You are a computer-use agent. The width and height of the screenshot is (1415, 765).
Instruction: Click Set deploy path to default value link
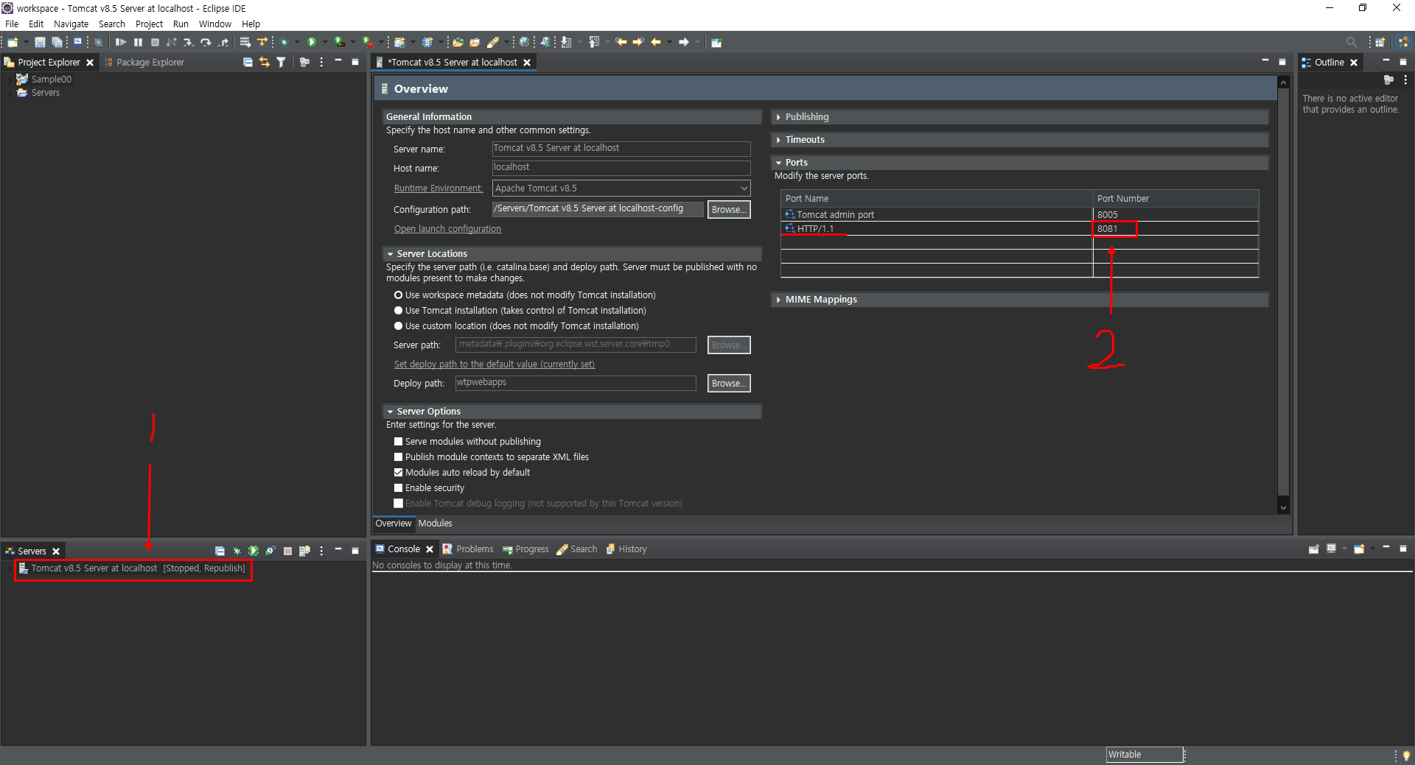(x=494, y=364)
